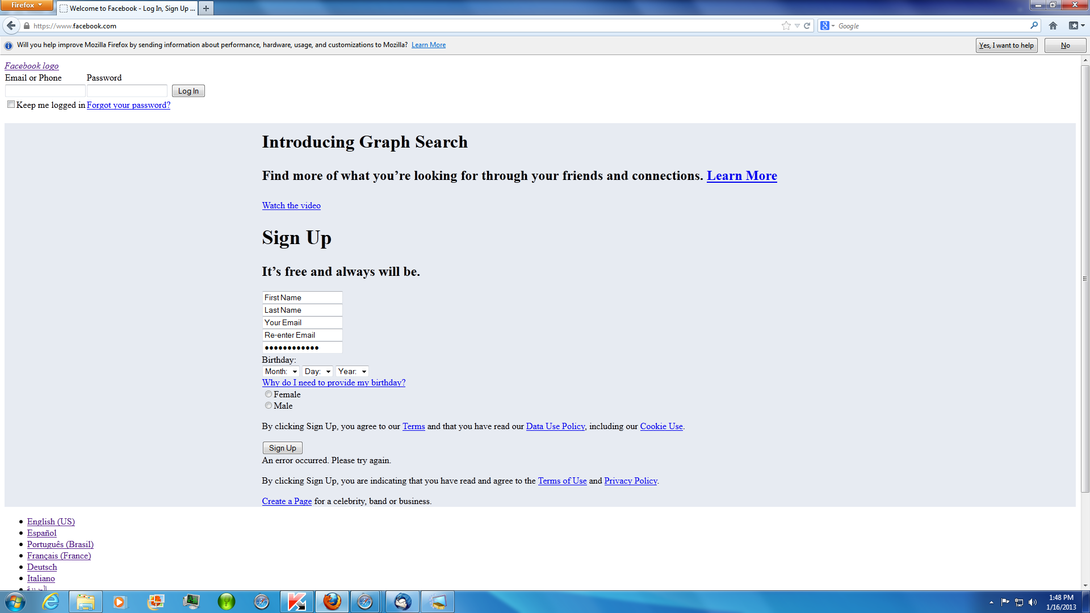Choose Español language link
This screenshot has height=613, width=1090.
point(42,533)
